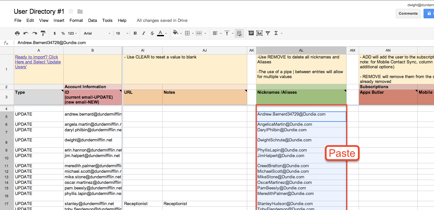Click the vertical align icon
Viewport: 434px width, 210px height.
(x=227, y=33)
